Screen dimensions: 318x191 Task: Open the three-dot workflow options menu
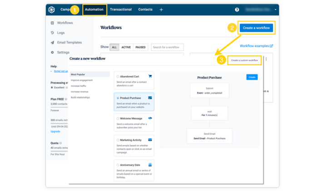266,59
